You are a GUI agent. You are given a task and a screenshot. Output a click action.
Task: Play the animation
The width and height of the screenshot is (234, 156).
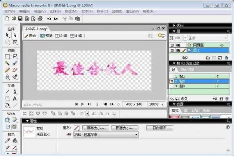tap(82, 104)
